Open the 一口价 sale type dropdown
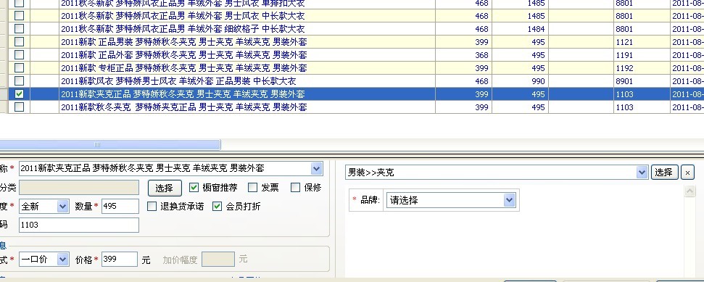Viewport: 704px width, 282px height. [63, 260]
